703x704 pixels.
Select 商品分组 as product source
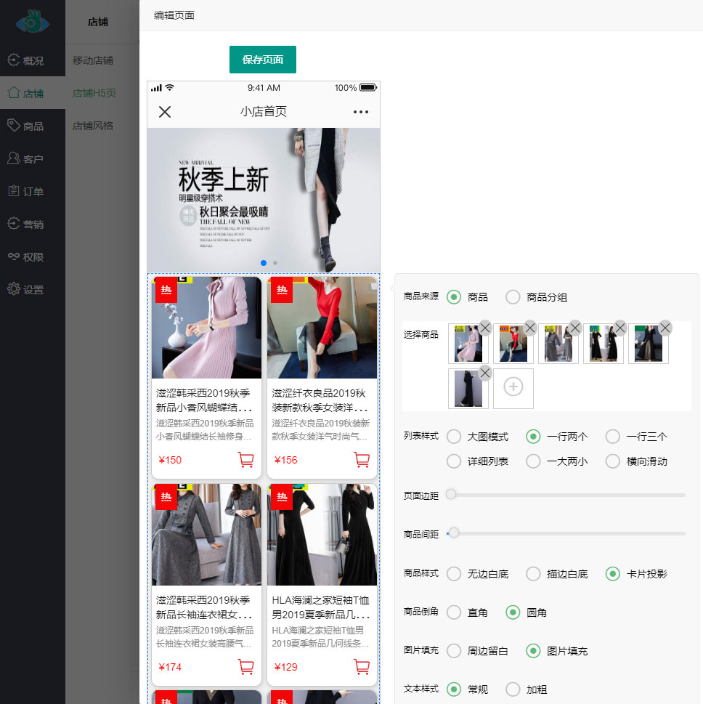[513, 297]
